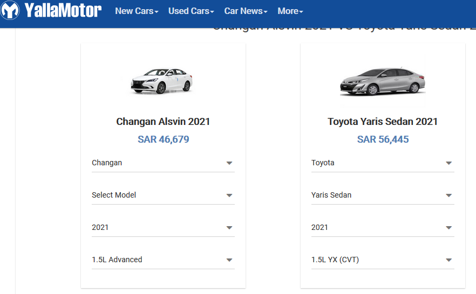Open the Changan Alsvin 2021 title
The image size is (476, 294).
click(163, 122)
